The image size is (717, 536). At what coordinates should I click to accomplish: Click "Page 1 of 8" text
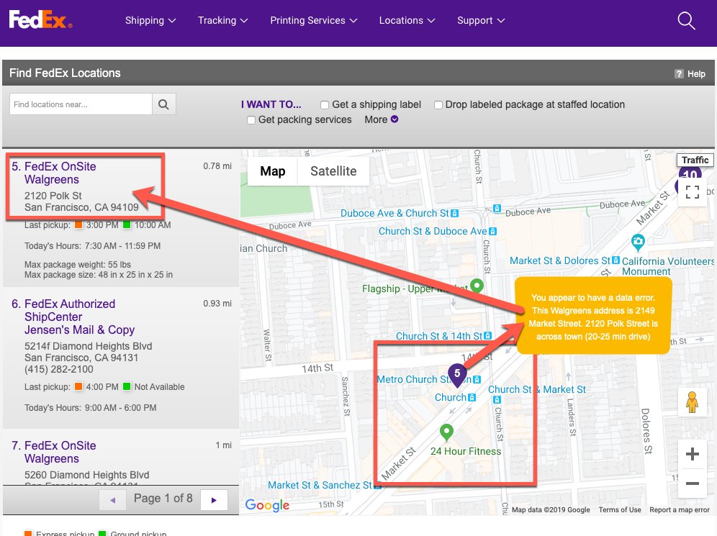[x=163, y=498]
